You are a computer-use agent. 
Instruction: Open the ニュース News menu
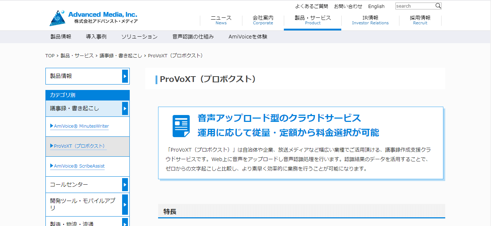click(221, 20)
